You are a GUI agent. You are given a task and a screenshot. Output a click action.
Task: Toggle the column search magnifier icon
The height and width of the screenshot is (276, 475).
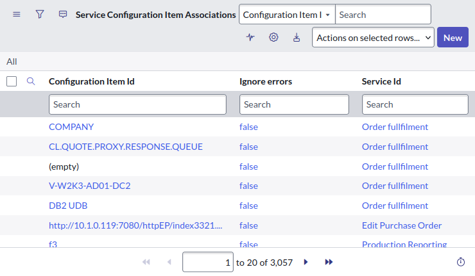pos(30,81)
